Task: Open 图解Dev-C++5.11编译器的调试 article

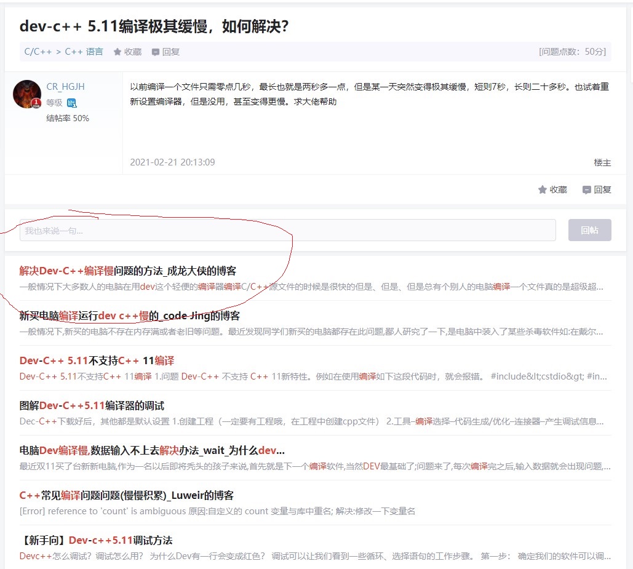Action: point(92,405)
